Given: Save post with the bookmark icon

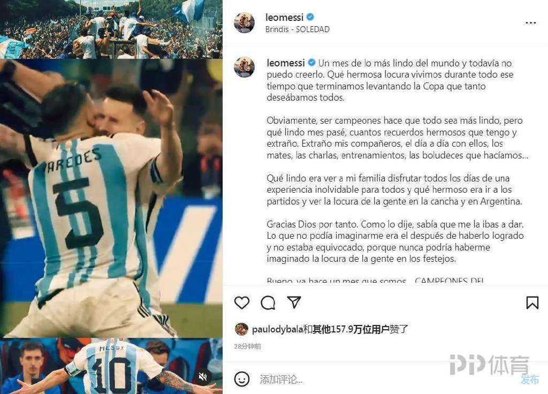Looking at the screenshot, I should tap(532, 303).
